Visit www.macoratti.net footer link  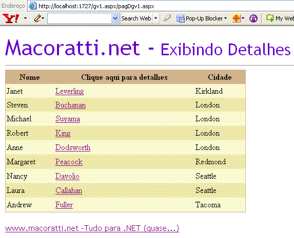tap(92, 228)
